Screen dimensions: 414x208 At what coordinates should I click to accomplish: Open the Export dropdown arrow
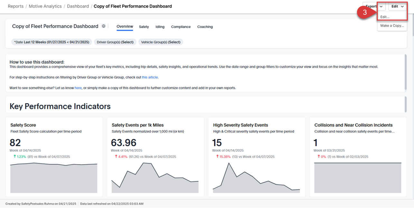pos(381,6)
